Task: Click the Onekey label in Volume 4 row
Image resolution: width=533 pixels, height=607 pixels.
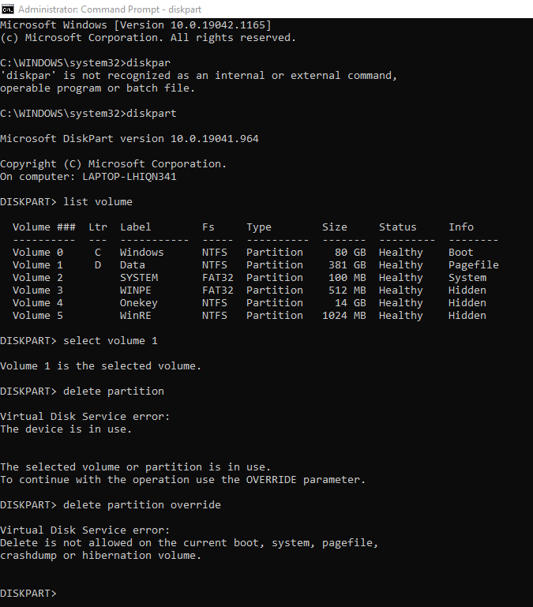Action: click(x=139, y=303)
